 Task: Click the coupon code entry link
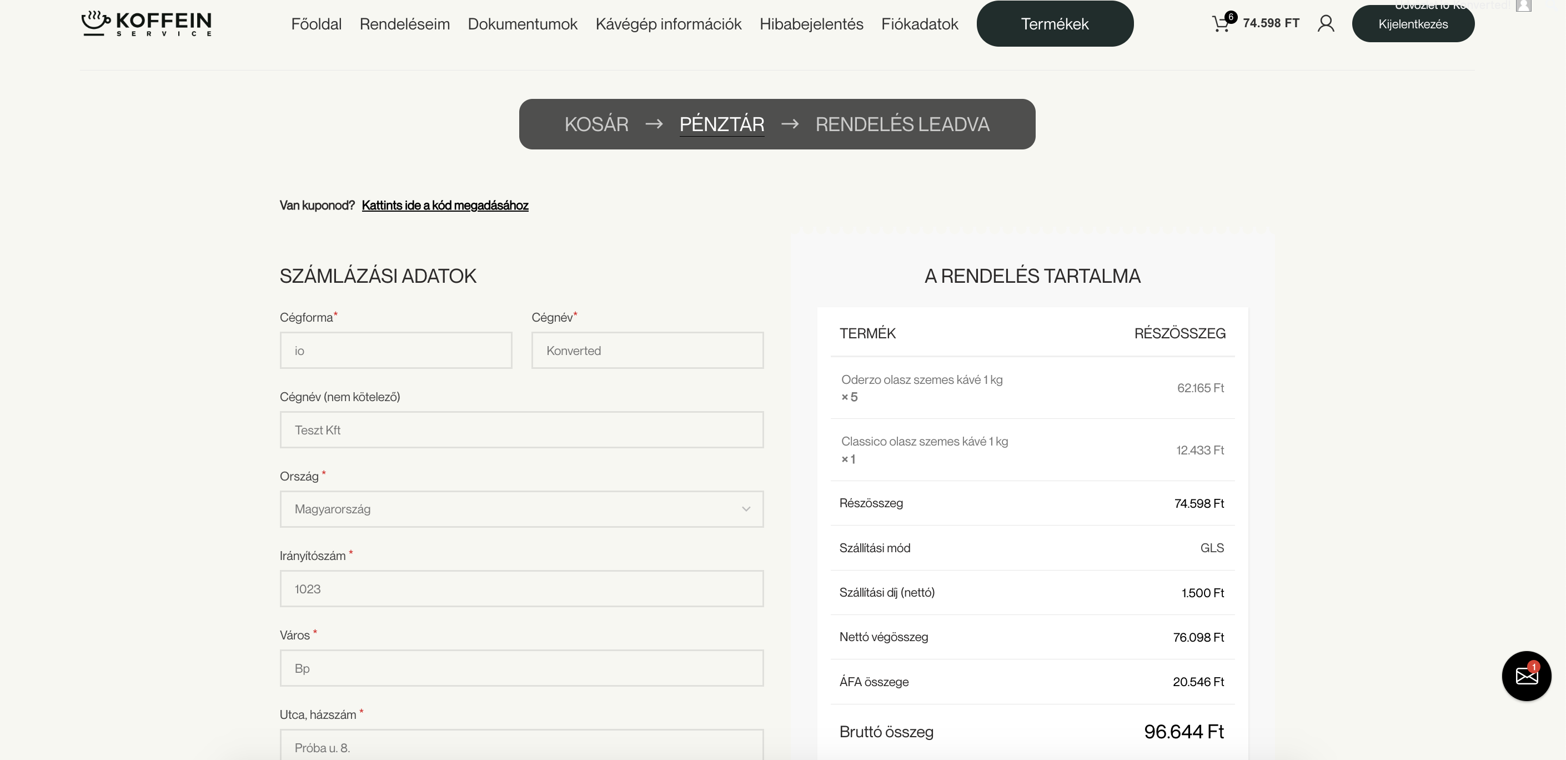coord(444,205)
